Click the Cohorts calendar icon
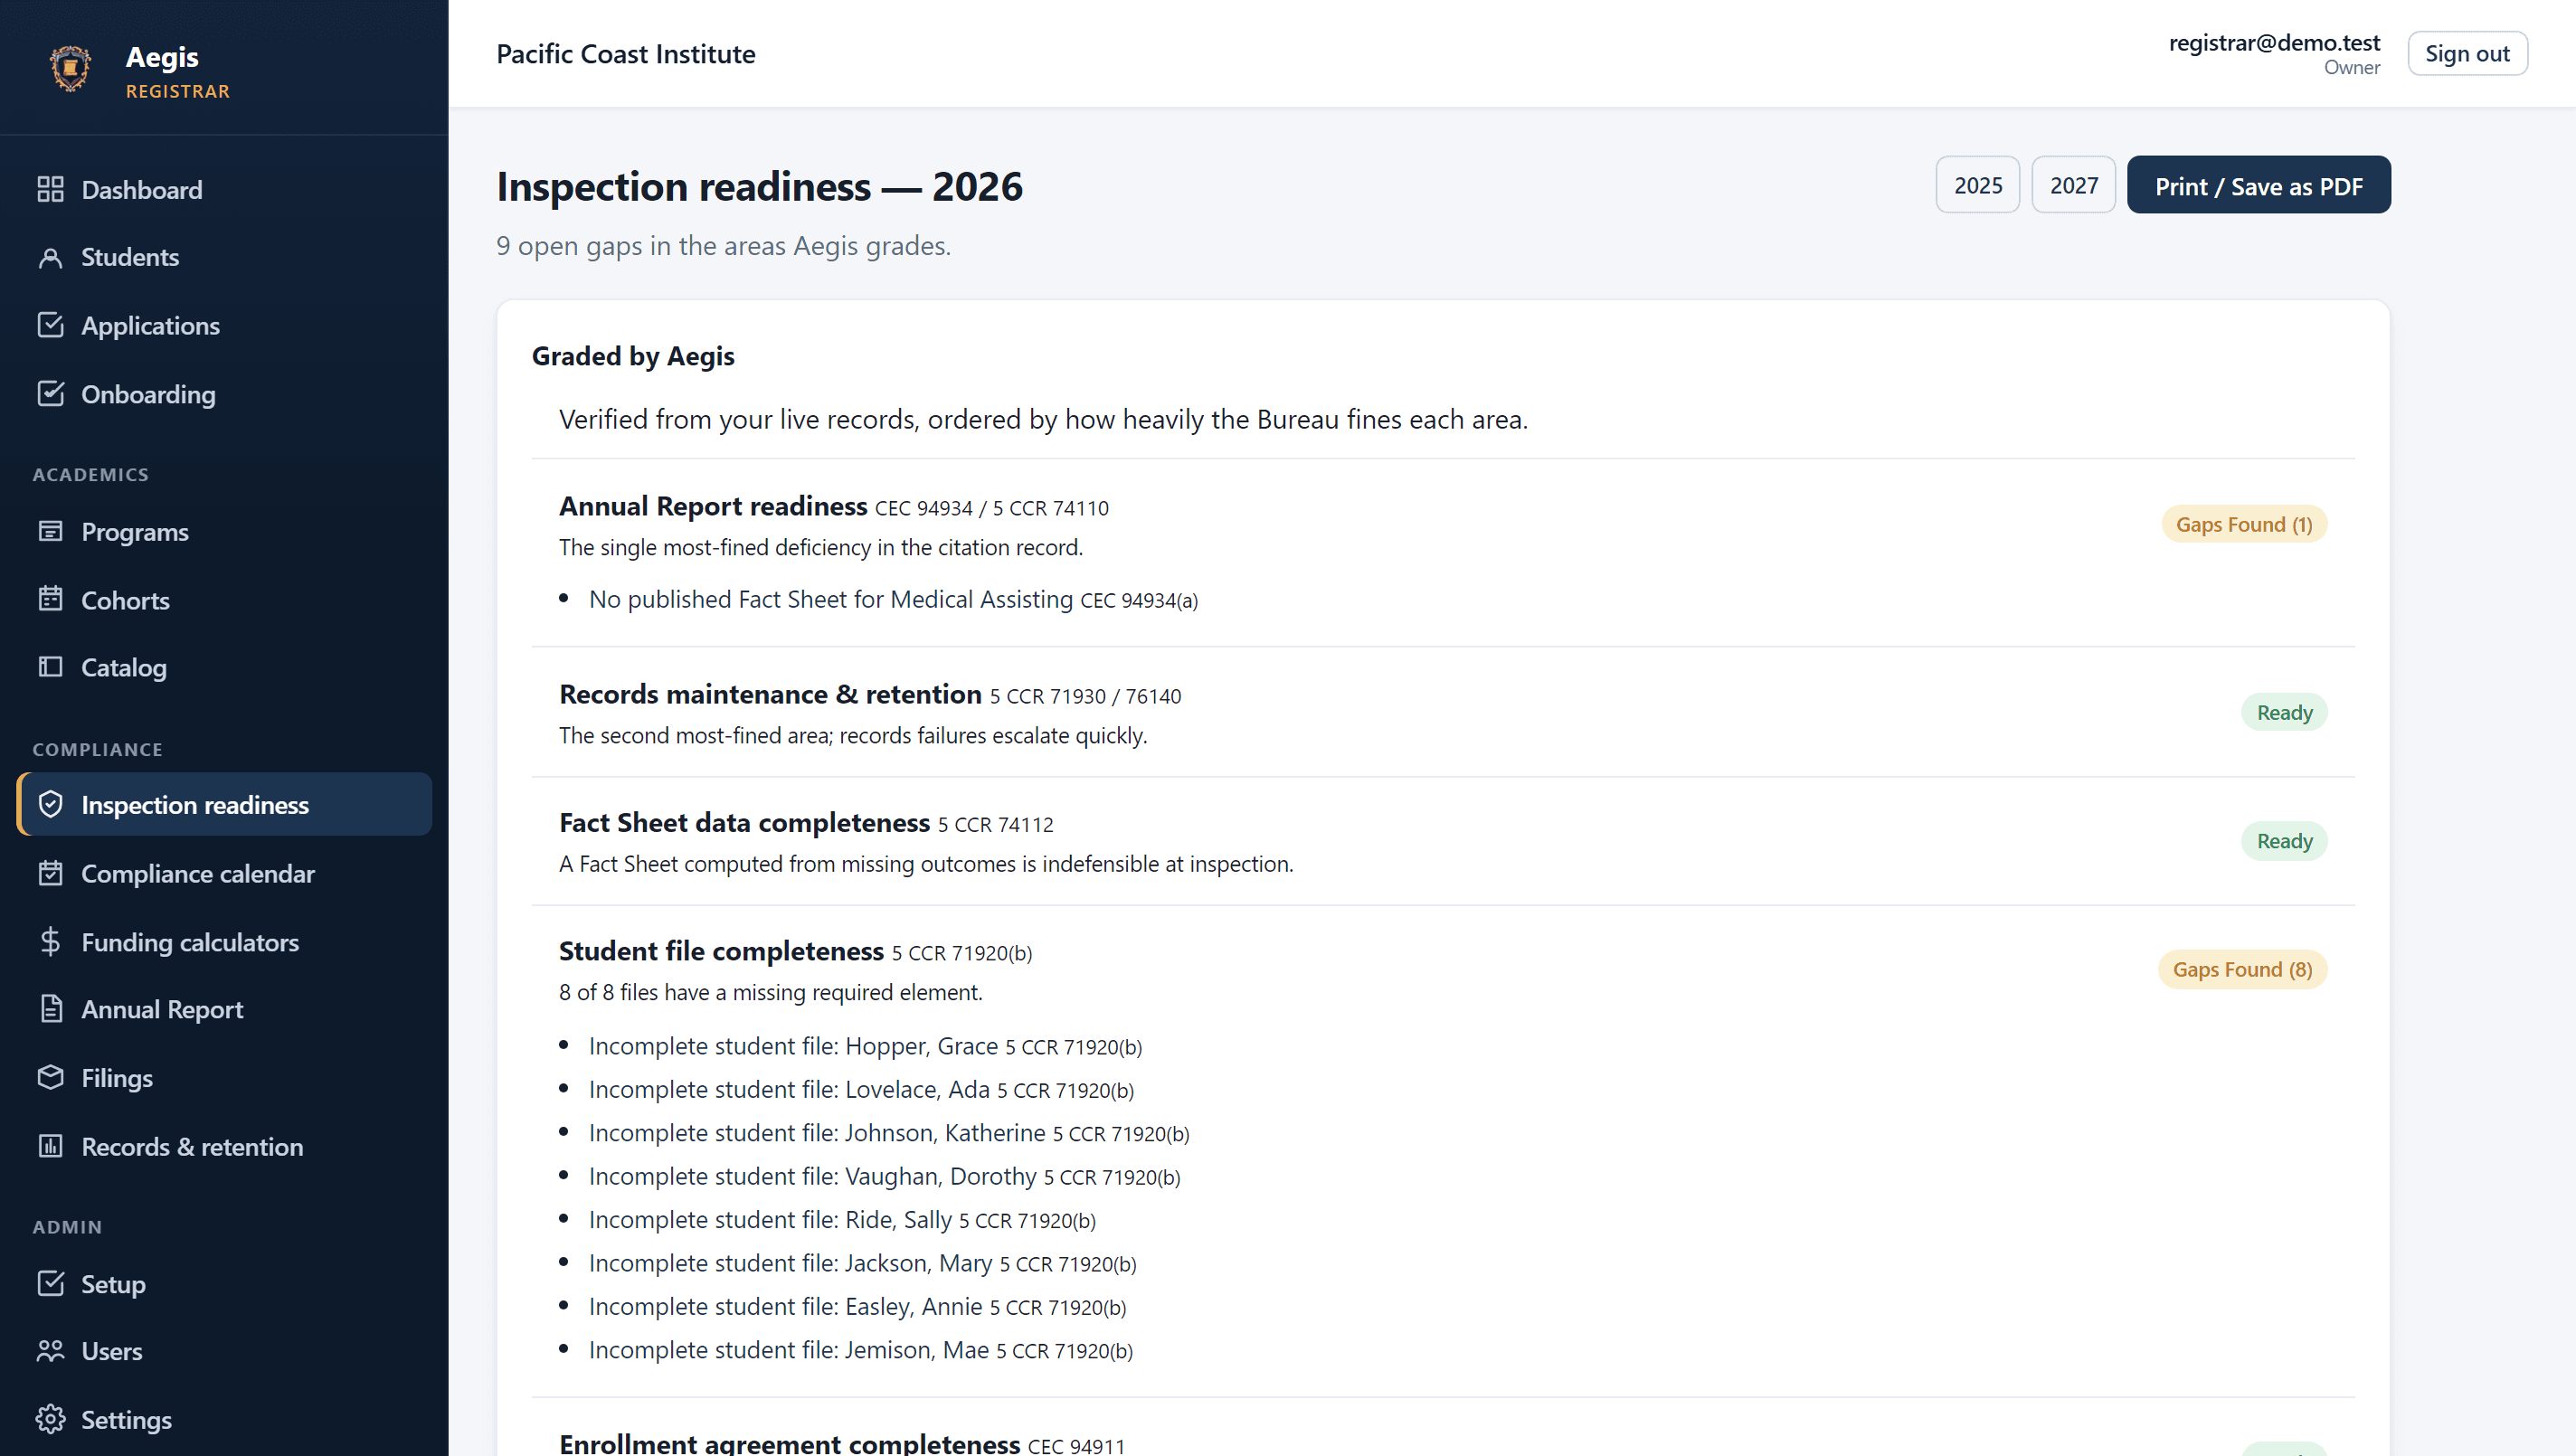 coord(50,599)
